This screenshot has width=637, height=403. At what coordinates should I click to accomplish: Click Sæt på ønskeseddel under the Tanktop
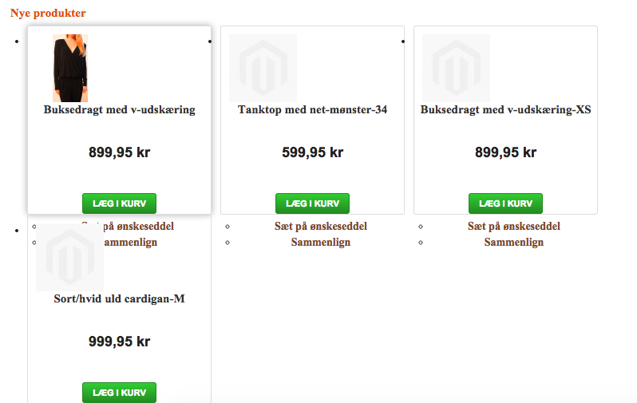point(321,227)
